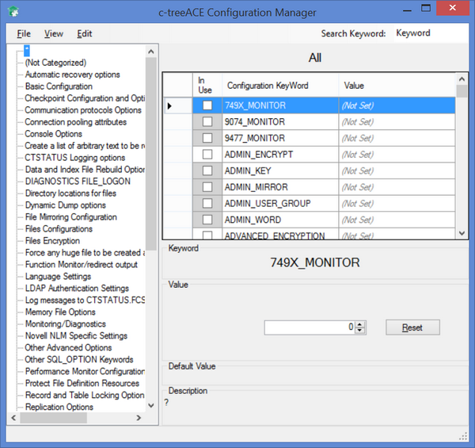The image size is (475, 448).
Task: Sort by Configuration KeyWord column header
Action: (x=268, y=86)
